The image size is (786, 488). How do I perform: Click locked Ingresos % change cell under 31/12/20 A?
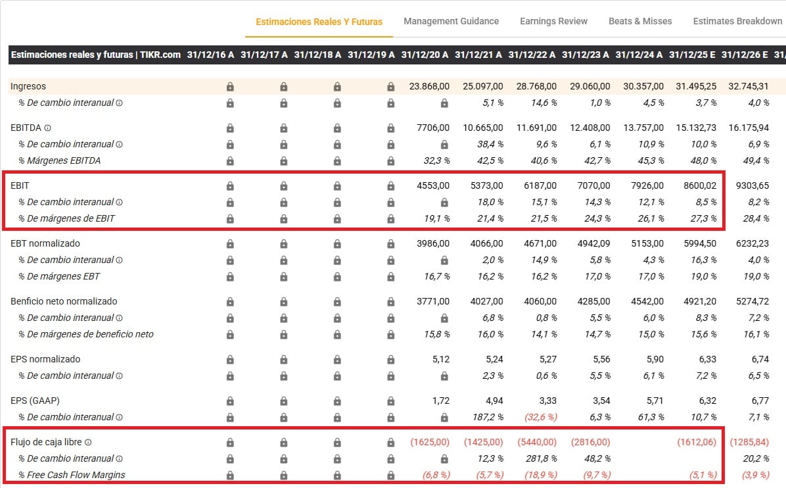(x=444, y=103)
